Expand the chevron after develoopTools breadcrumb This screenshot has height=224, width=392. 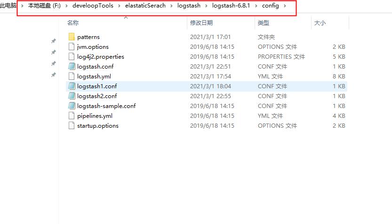click(x=119, y=6)
